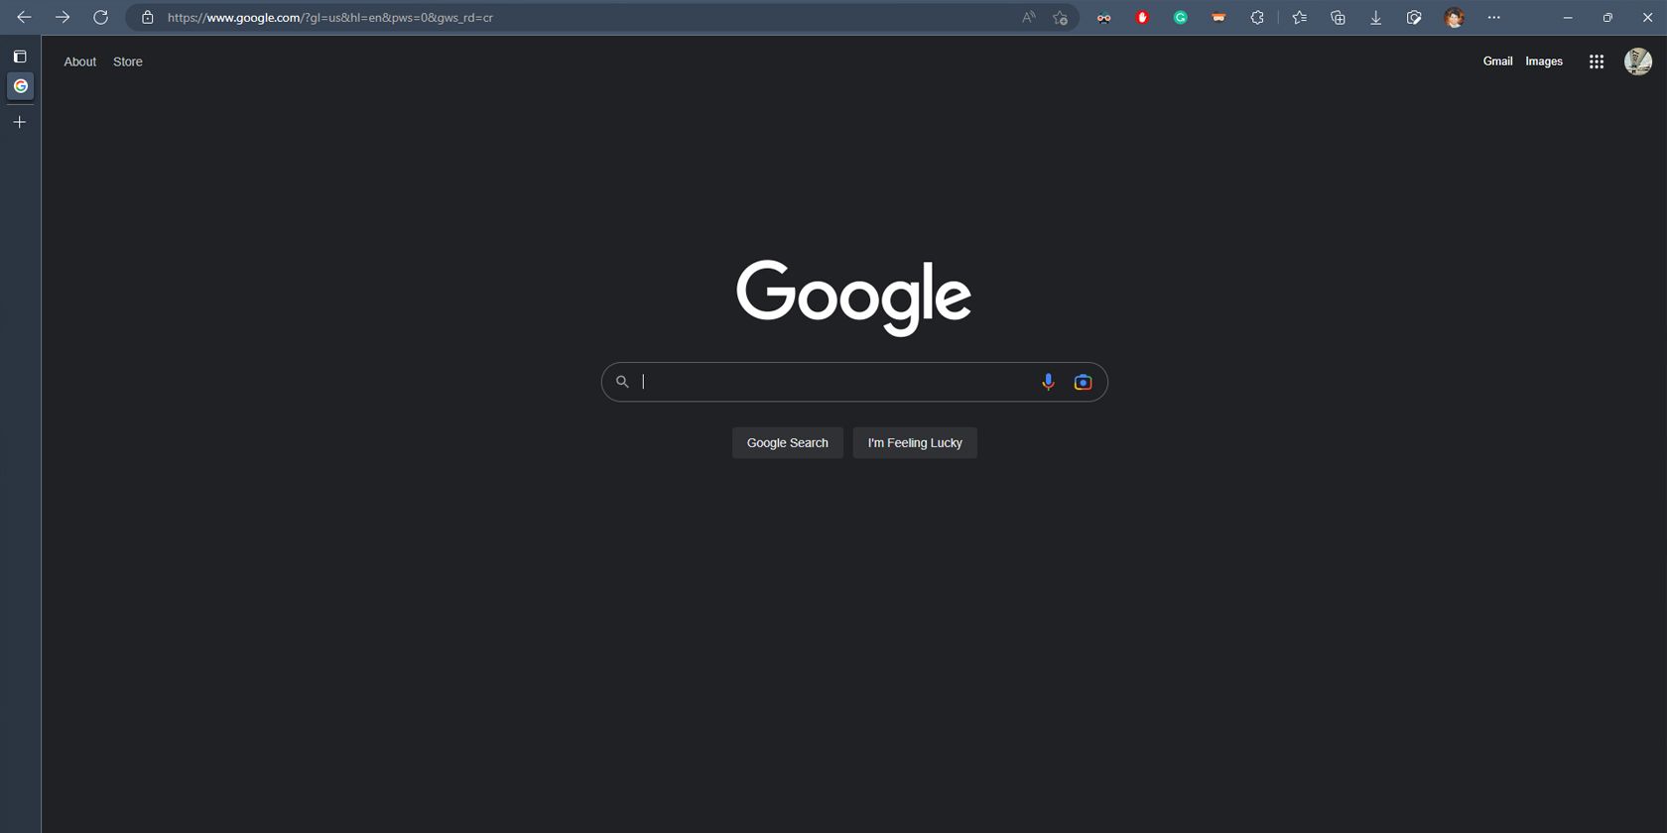
Task: Reload the current page
Action: (x=100, y=17)
